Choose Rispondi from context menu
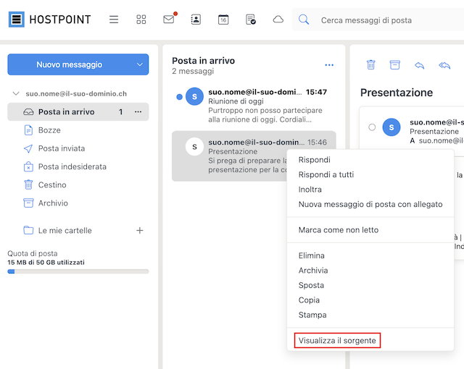Viewport: 464px width, 369px height. (x=314, y=160)
